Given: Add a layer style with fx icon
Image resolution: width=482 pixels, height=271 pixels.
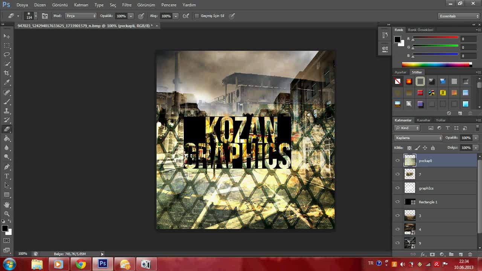Looking at the screenshot, I should [423, 255].
